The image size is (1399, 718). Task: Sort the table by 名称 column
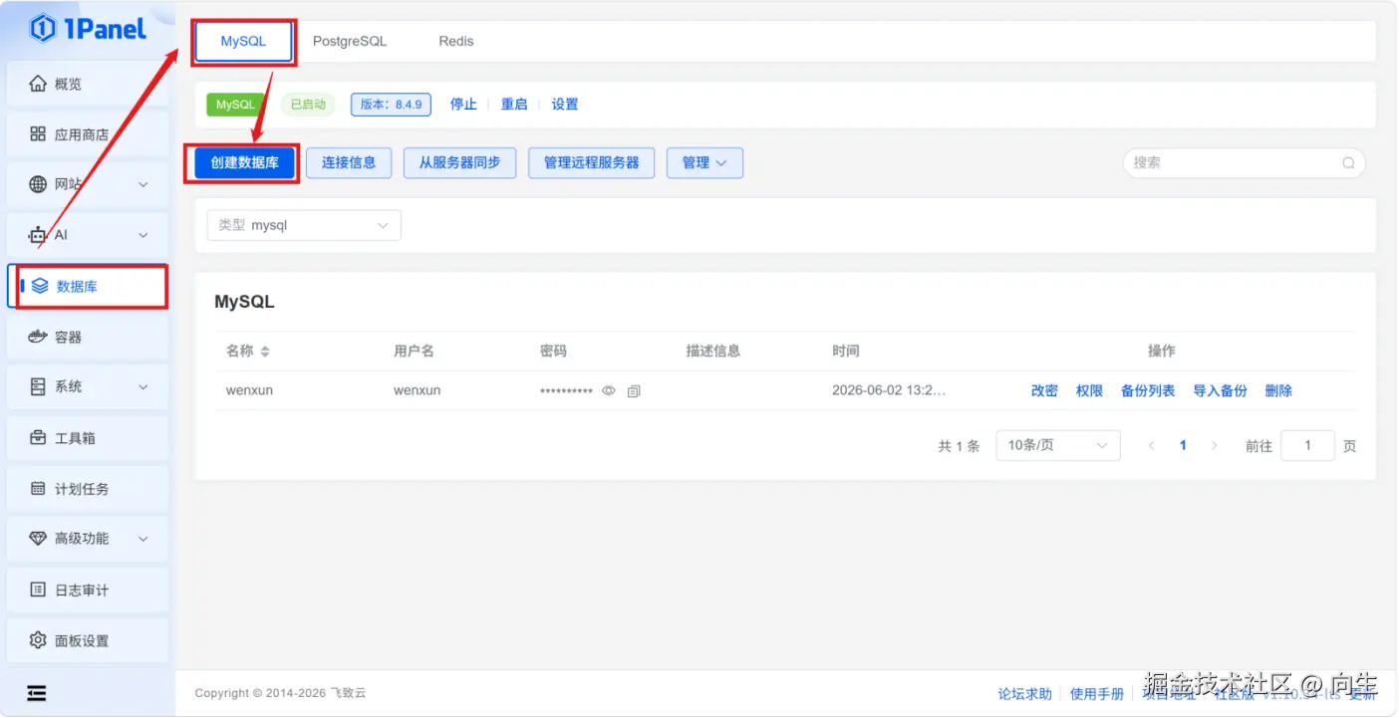pyautogui.click(x=265, y=352)
